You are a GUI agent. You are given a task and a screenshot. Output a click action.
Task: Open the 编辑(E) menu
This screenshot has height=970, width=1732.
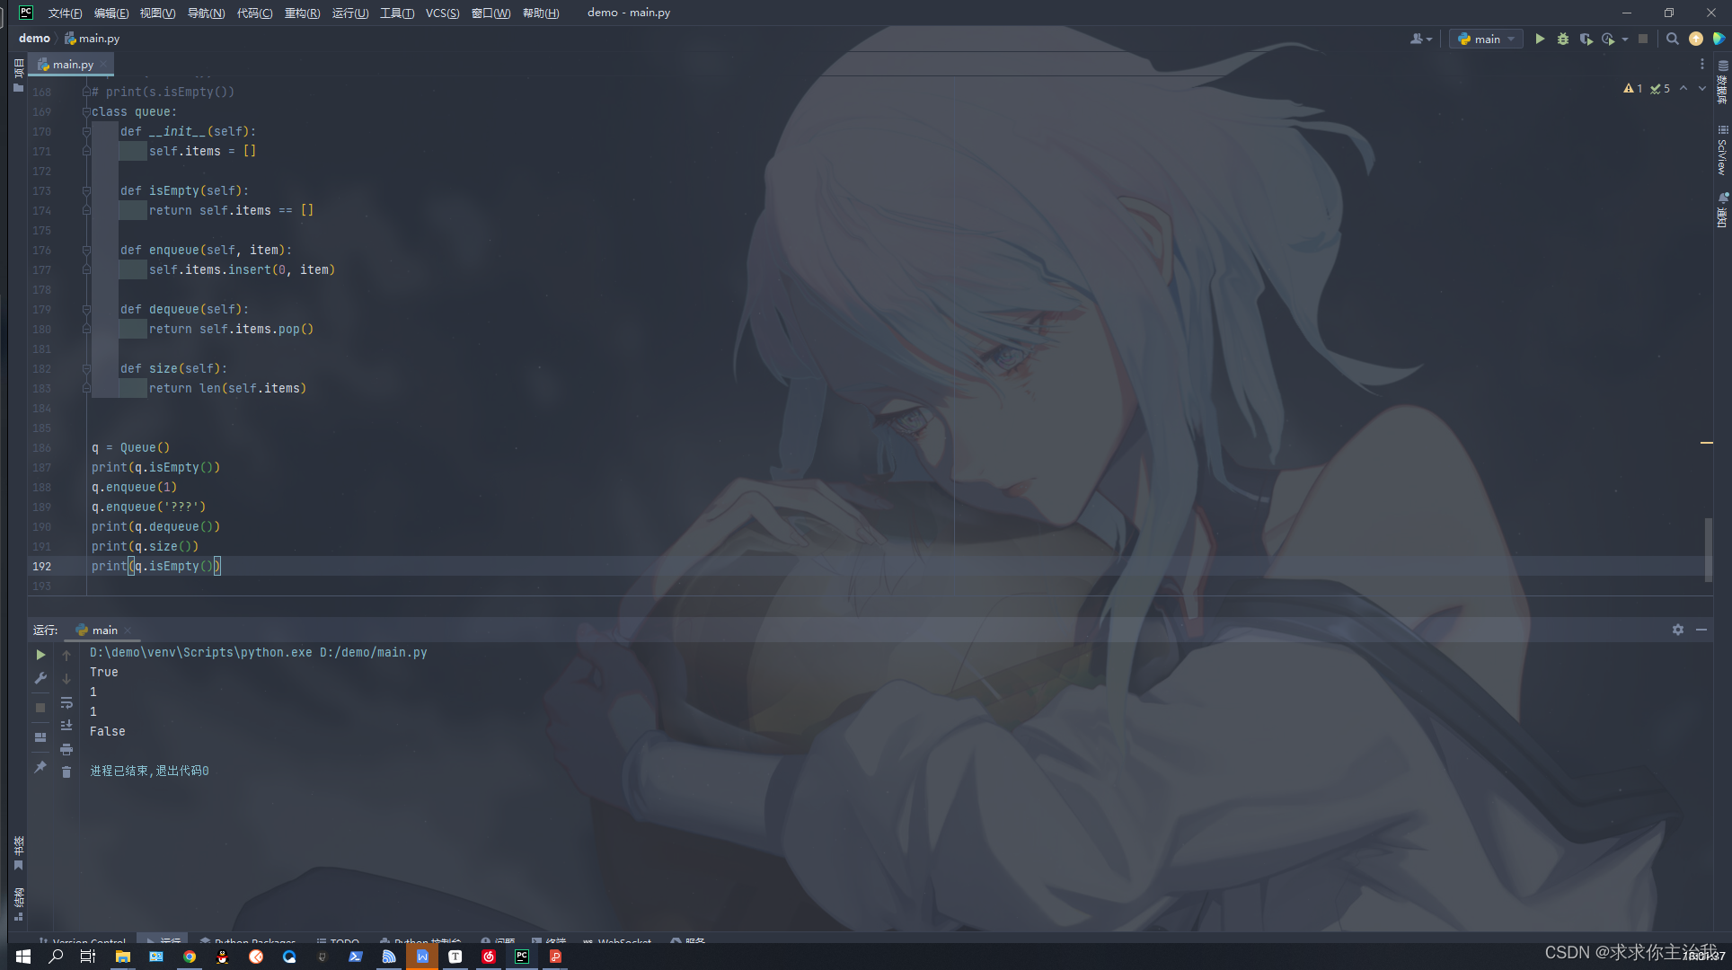click(x=111, y=13)
